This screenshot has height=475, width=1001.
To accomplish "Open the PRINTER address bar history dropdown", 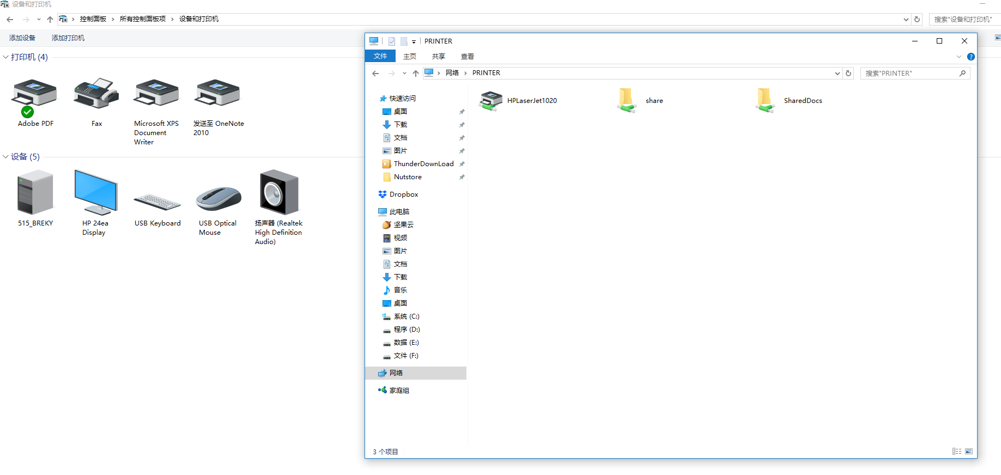I will 838,74.
